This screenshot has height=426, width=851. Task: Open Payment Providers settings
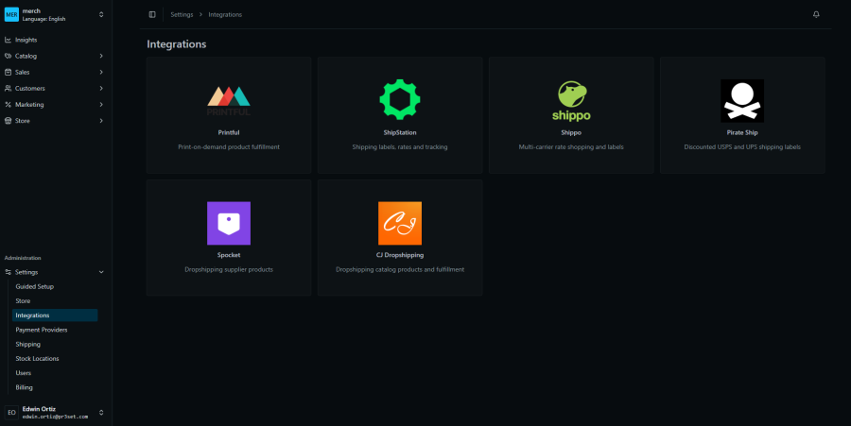[x=55, y=330]
